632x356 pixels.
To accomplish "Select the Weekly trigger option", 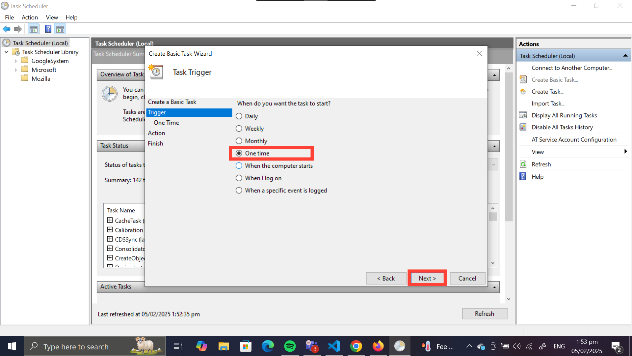I will tap(239, 129).
